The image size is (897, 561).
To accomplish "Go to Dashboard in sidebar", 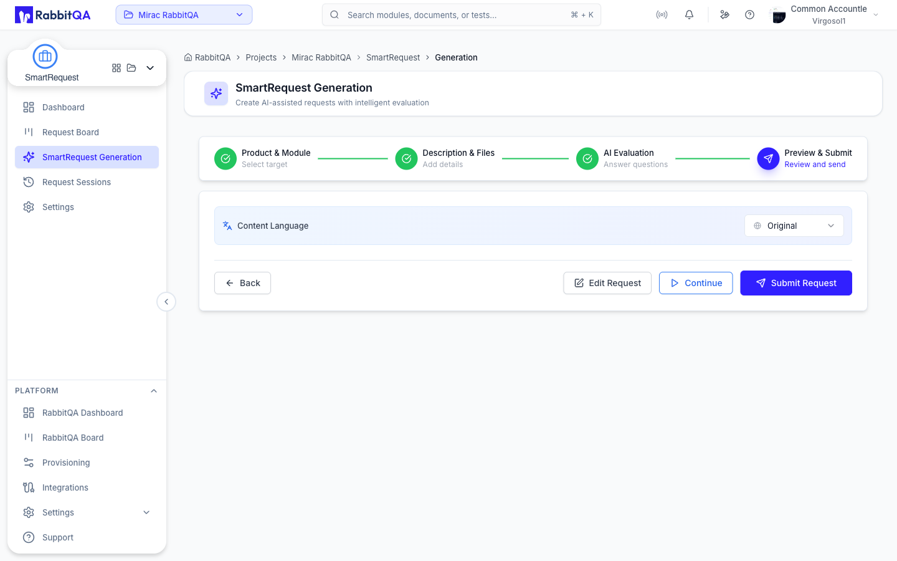I will (x=87, y=107).
